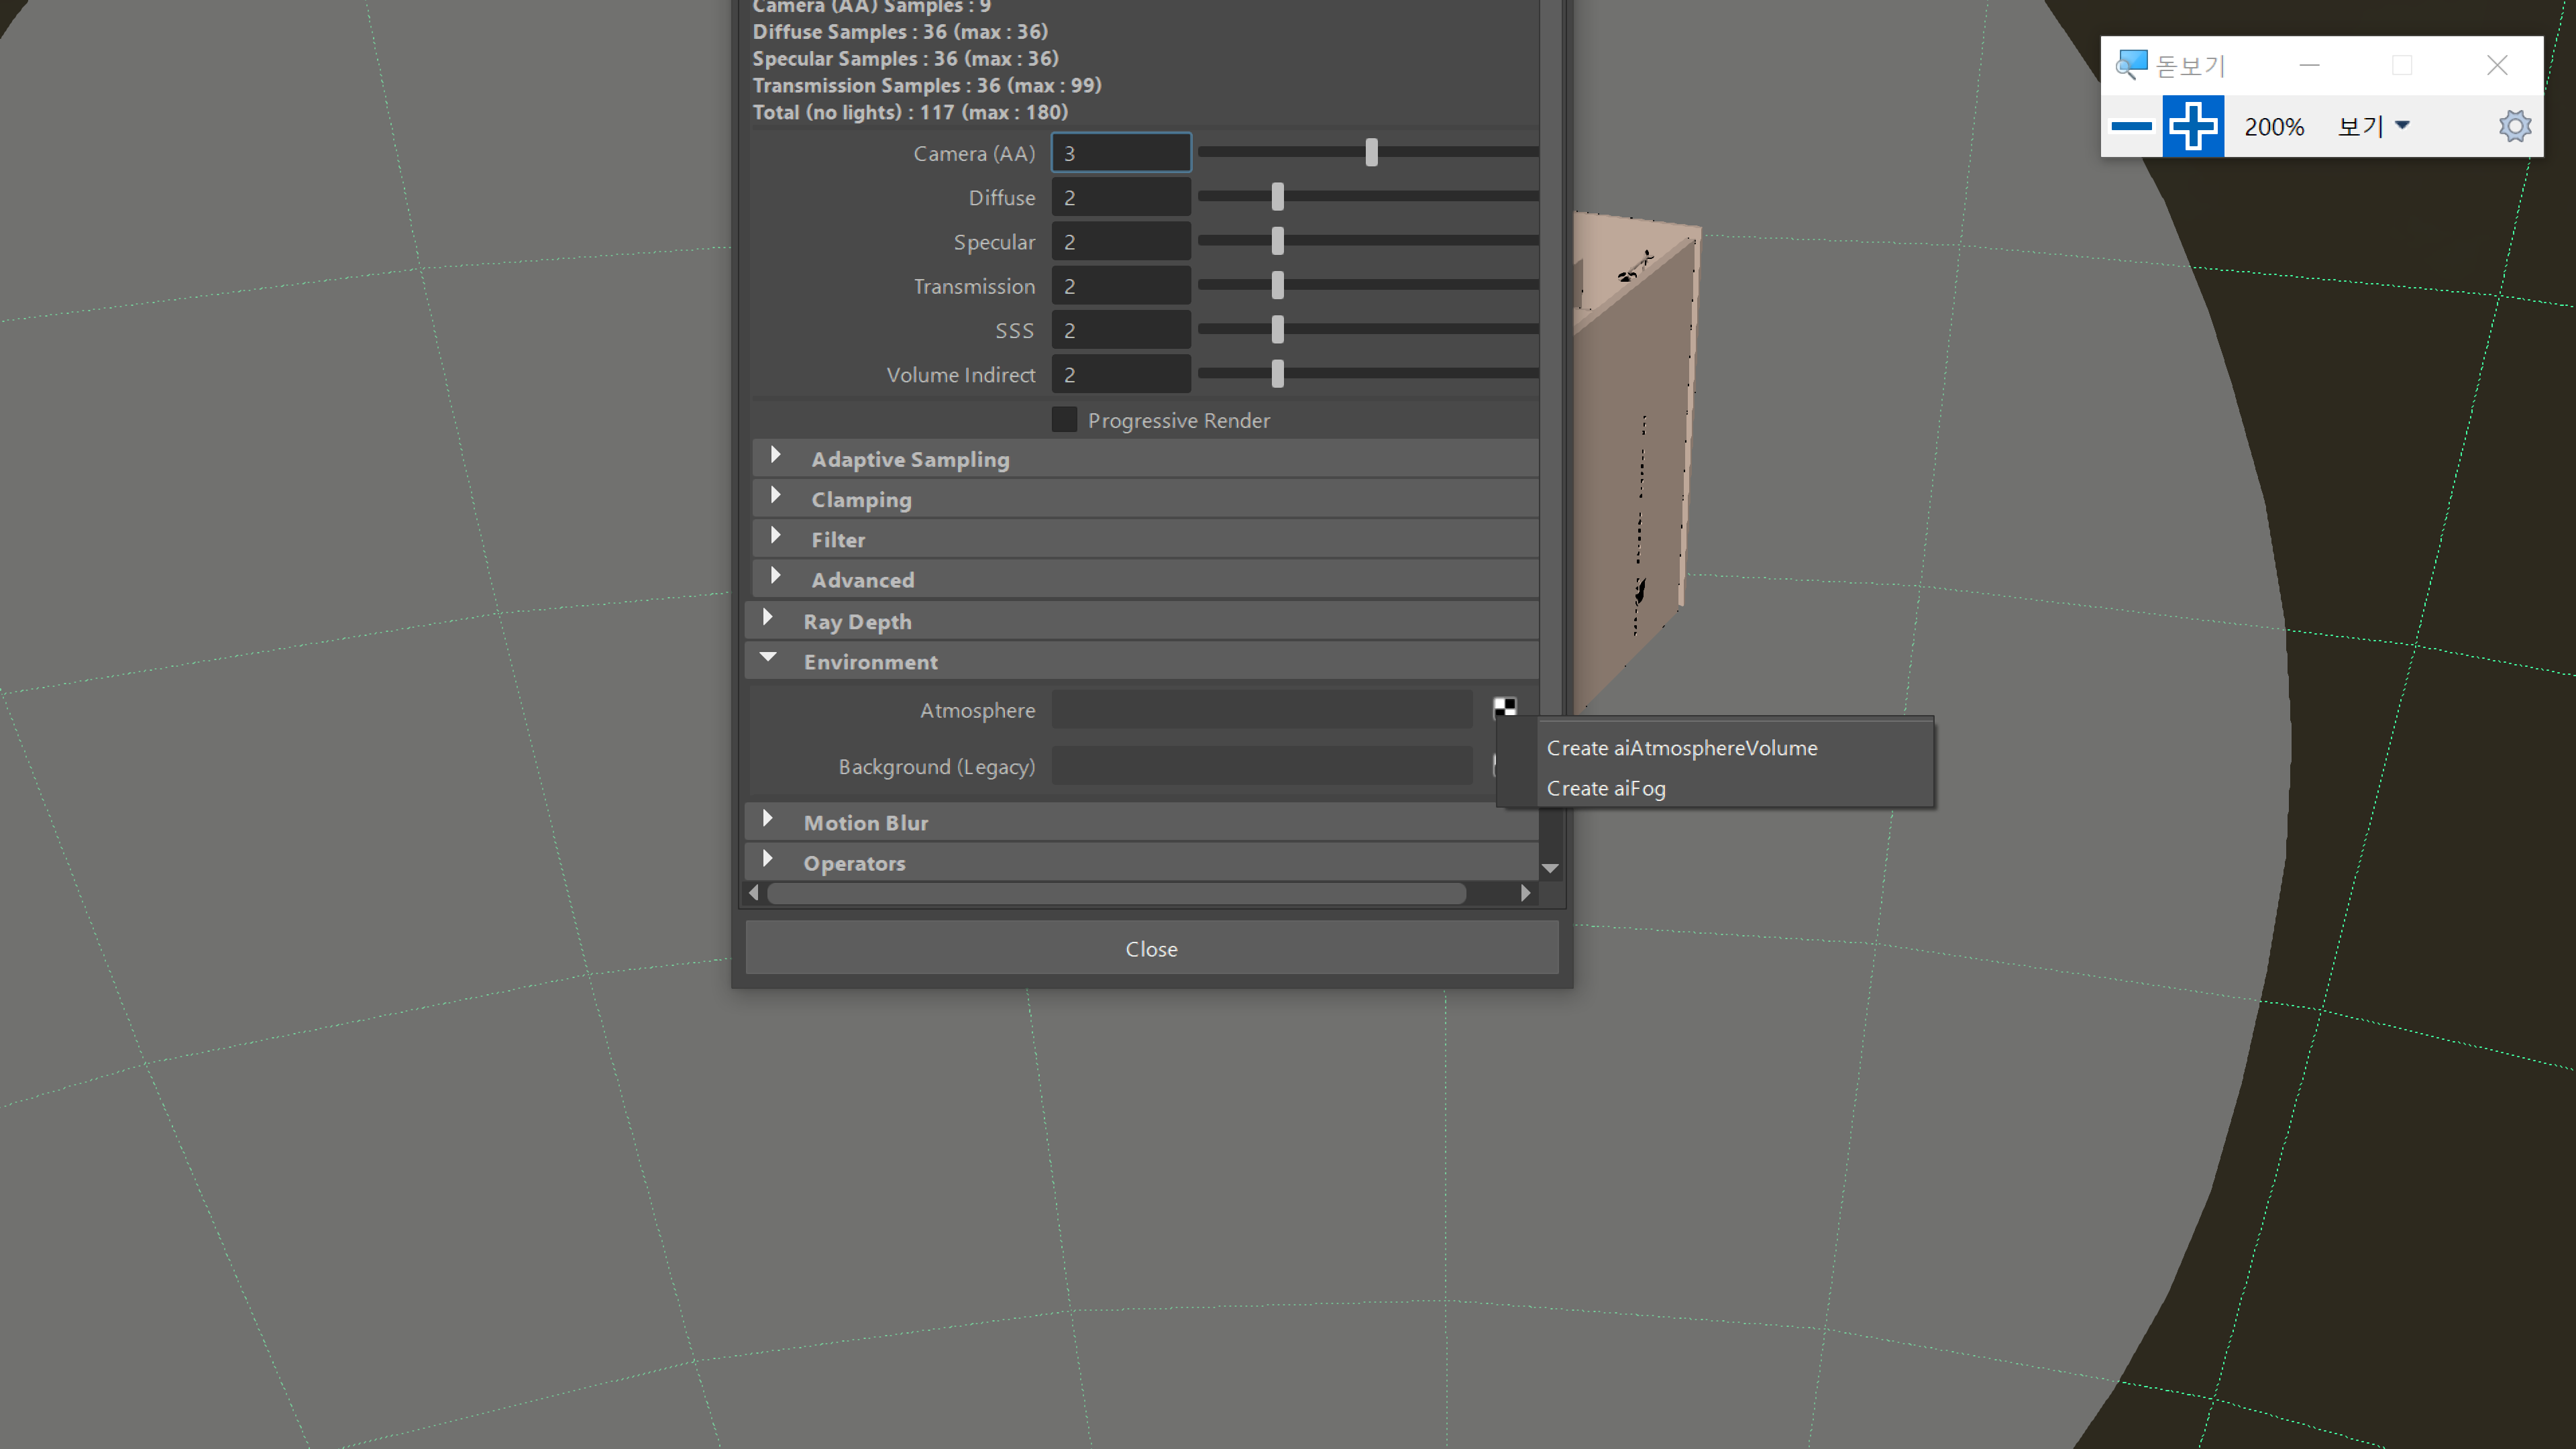Image resolution: width=2576 pixels, height=1449 pixels.
Task: Select Create aiAtmosphereVolume from the menu
Action: tap(1682, 747)
